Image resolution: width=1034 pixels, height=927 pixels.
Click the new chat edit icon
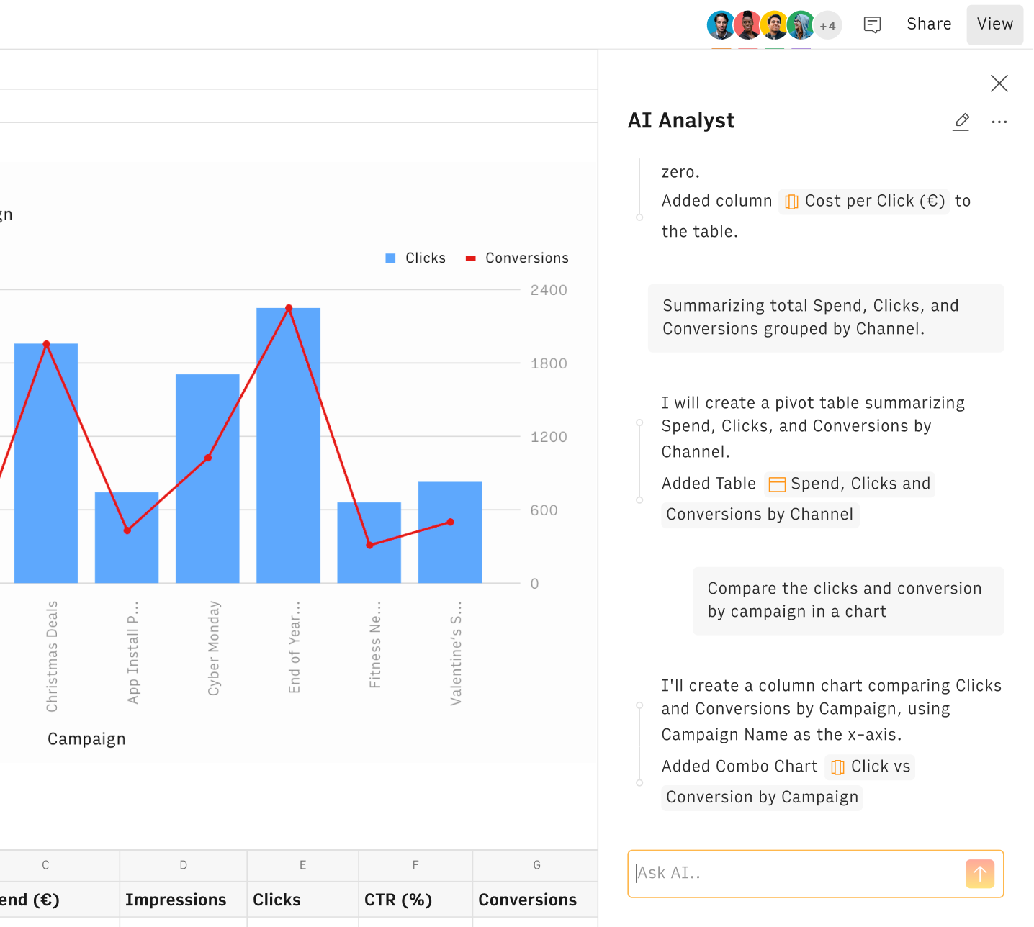961,121
